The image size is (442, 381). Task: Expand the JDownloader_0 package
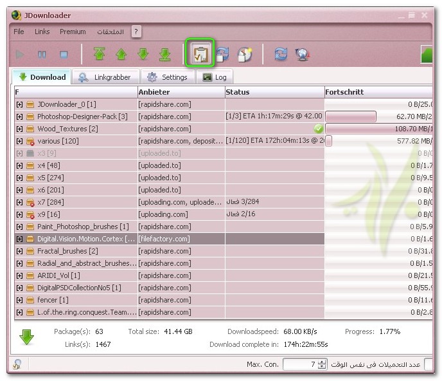[19, 104]
